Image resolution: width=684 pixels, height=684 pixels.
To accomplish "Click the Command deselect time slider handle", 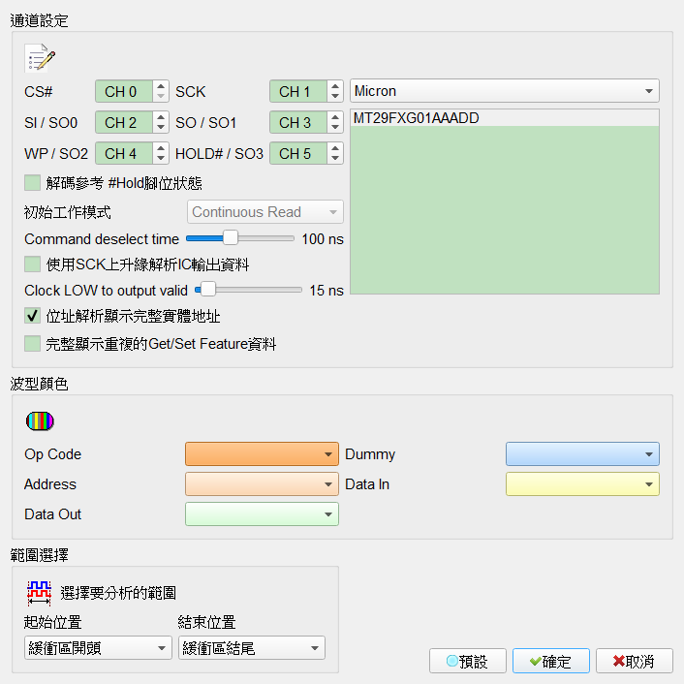I will (231, 238).
